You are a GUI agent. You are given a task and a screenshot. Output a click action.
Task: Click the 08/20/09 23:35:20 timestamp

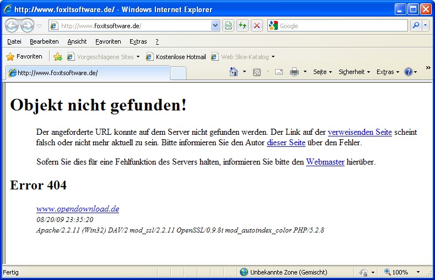click(65, 220)
